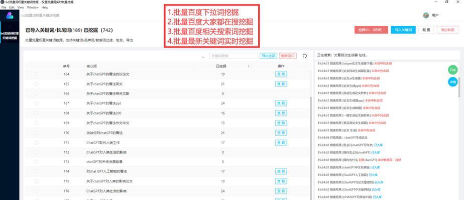Click mined count 24 in row 167
This screenshot has height=200, width=464.
point(222,103)
